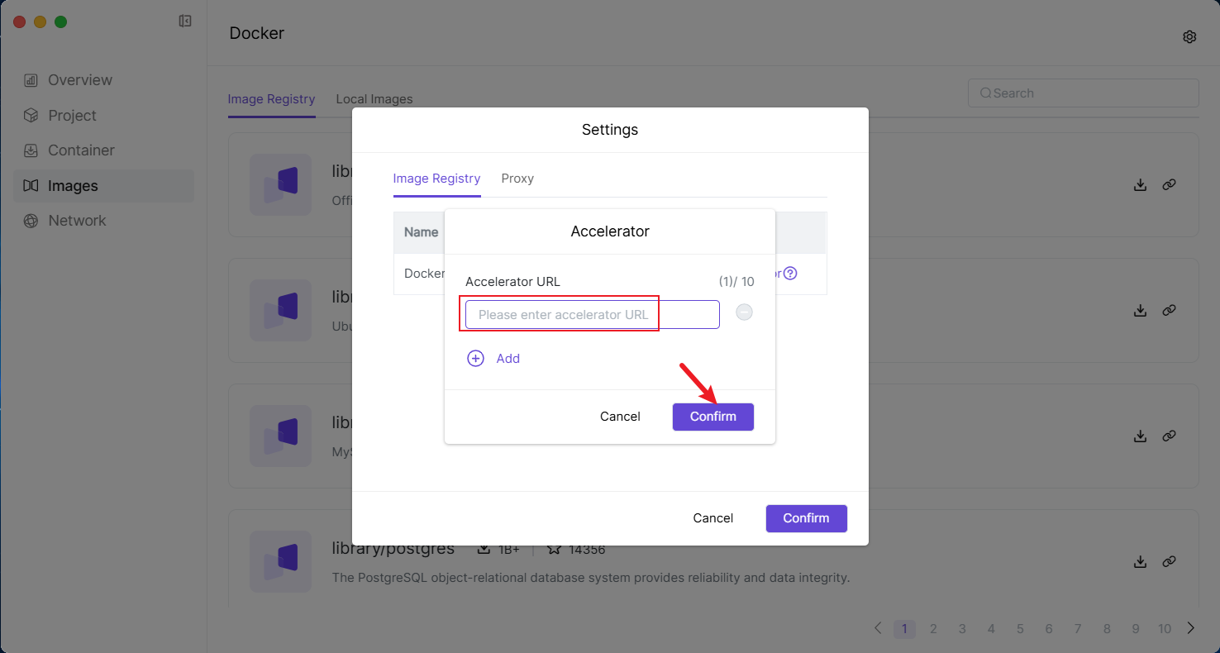Image resolution: width=1220 pixels, height=653 pixels.
Task: Click download icon on first registry row
Action: [x=1140, y=185]
